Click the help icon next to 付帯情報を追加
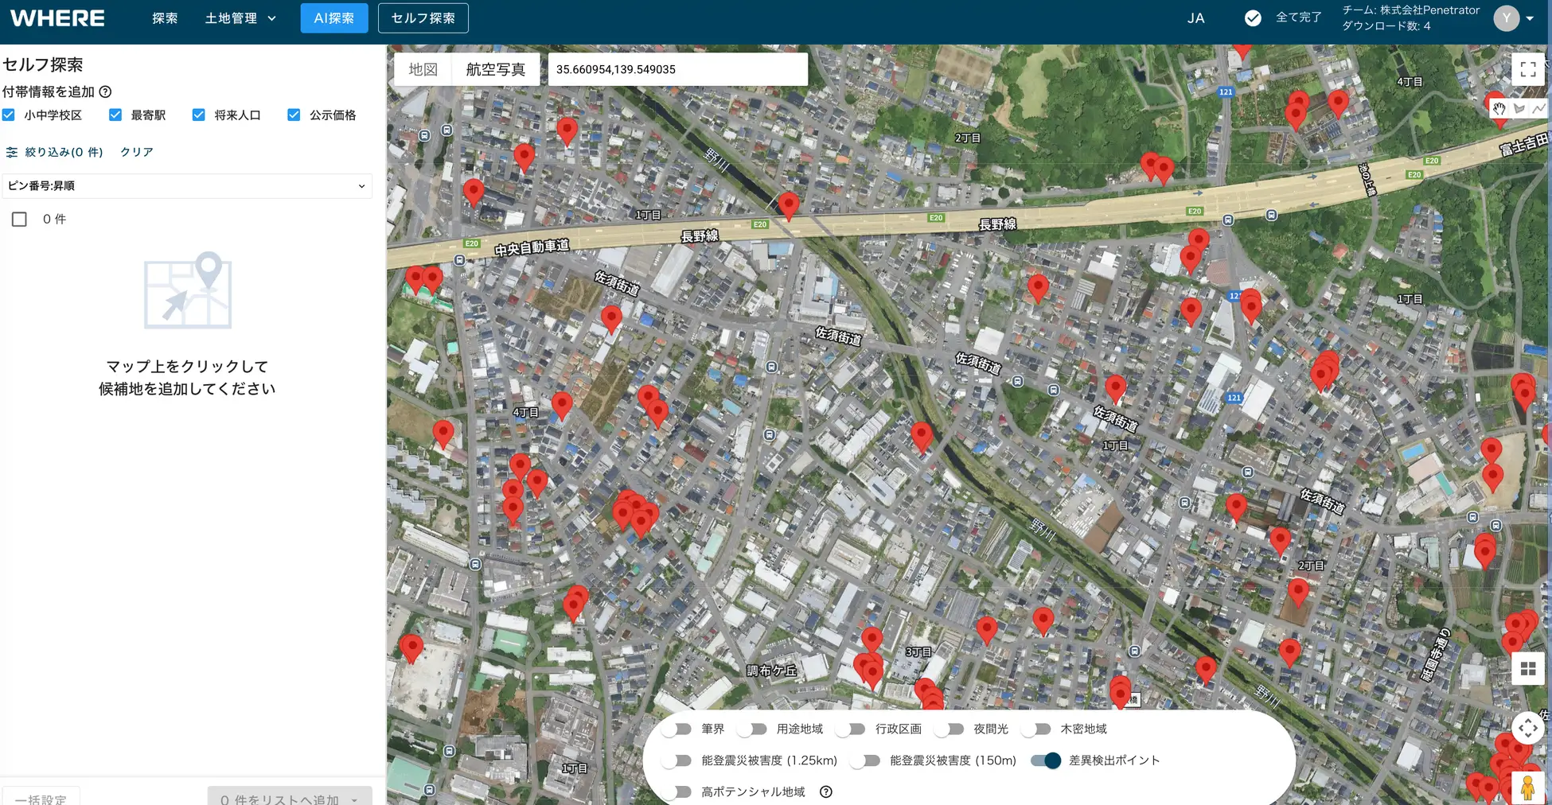 pos(105,91)
